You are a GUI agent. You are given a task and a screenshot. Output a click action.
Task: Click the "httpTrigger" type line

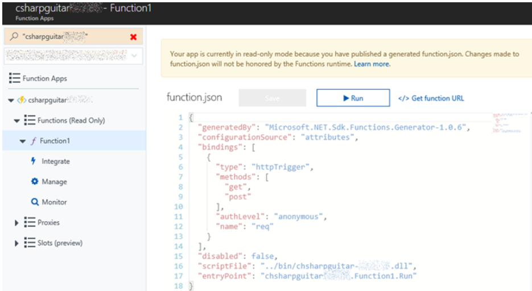[x=265, y=167]
